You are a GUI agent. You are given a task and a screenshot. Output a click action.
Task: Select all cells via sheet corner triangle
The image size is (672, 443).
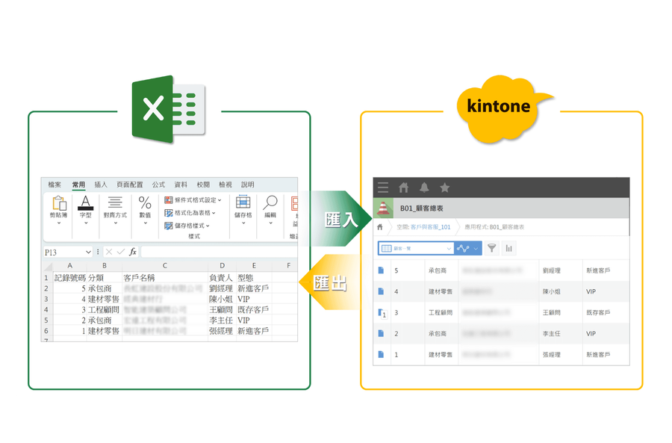(48, 266)
